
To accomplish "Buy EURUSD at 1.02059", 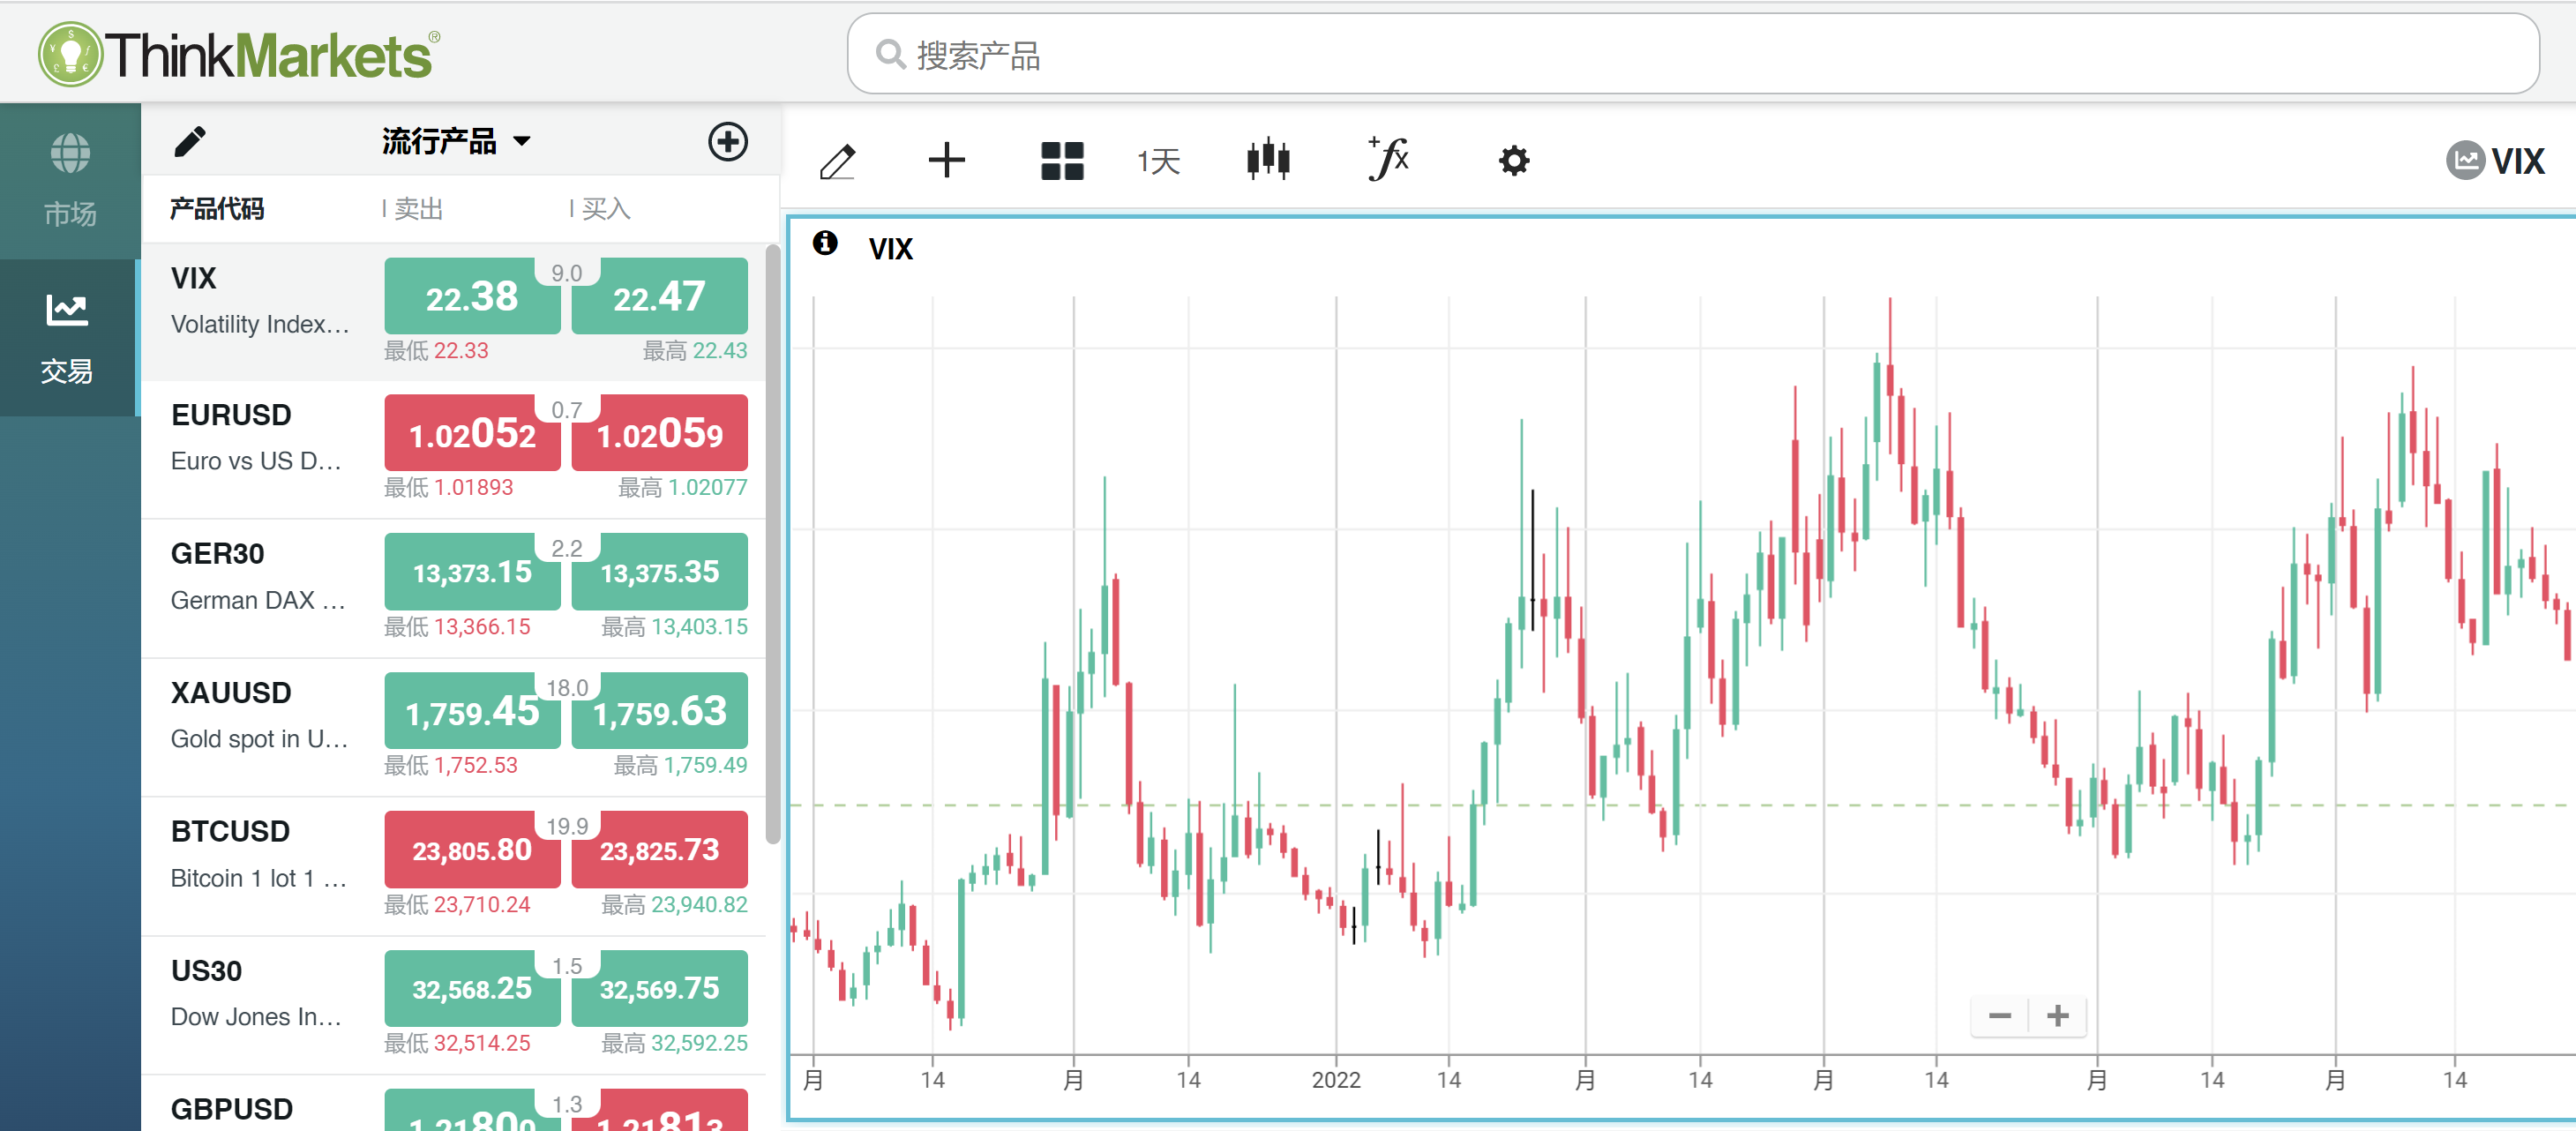I will click(x=659, y=433).
